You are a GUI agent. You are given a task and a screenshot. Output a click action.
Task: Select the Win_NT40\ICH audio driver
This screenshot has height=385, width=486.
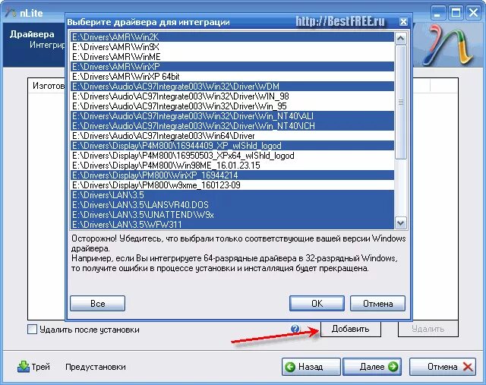232,126
